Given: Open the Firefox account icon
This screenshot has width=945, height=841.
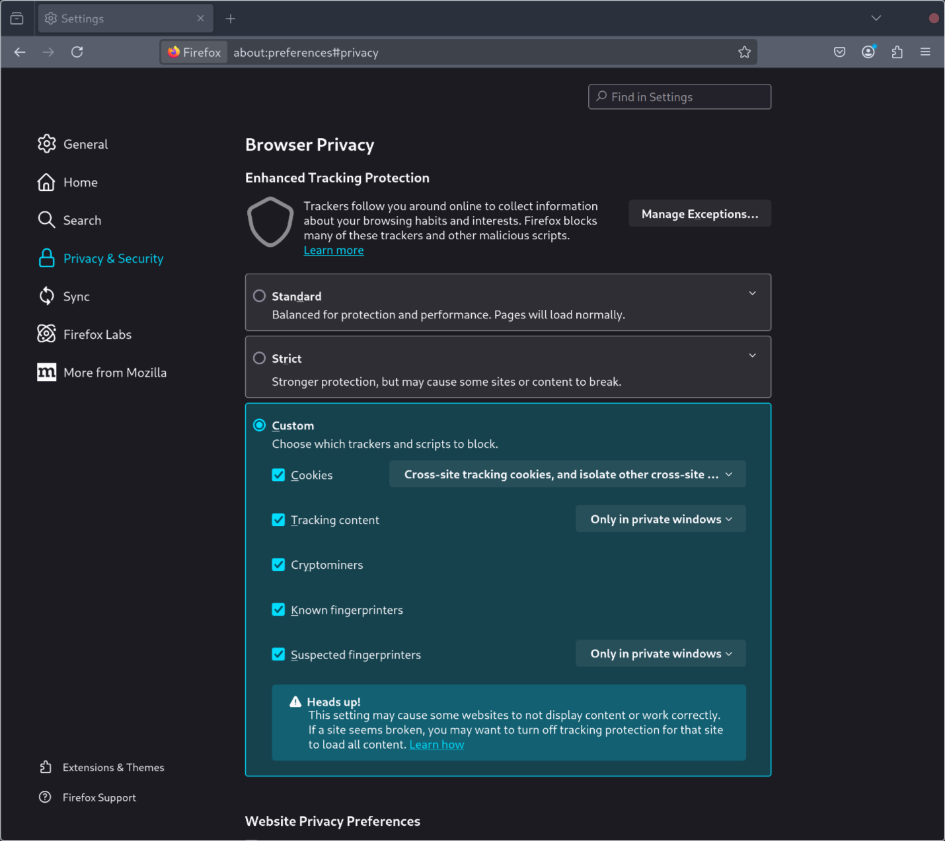Looking at the screenshot, I should pyautogui.click(x=868, y=52).
